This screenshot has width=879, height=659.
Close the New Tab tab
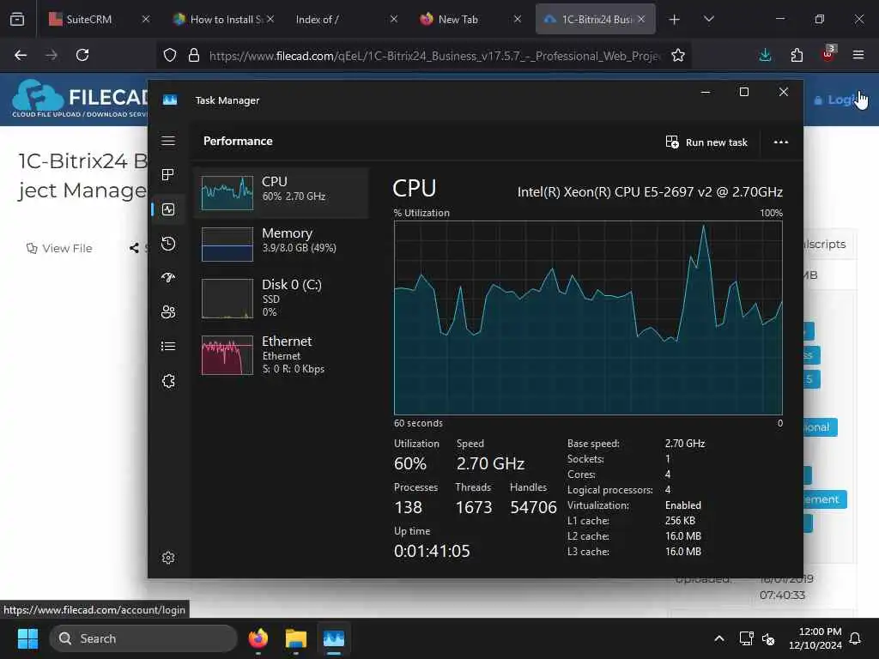[517, 19]
